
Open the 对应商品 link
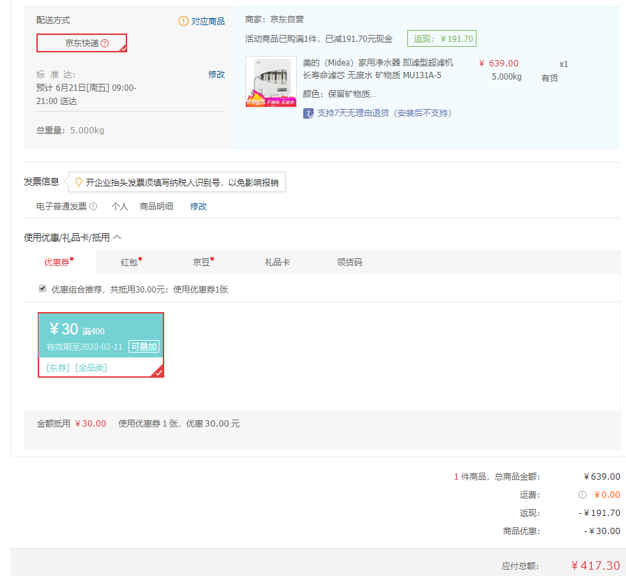click(x=208, y=21)
